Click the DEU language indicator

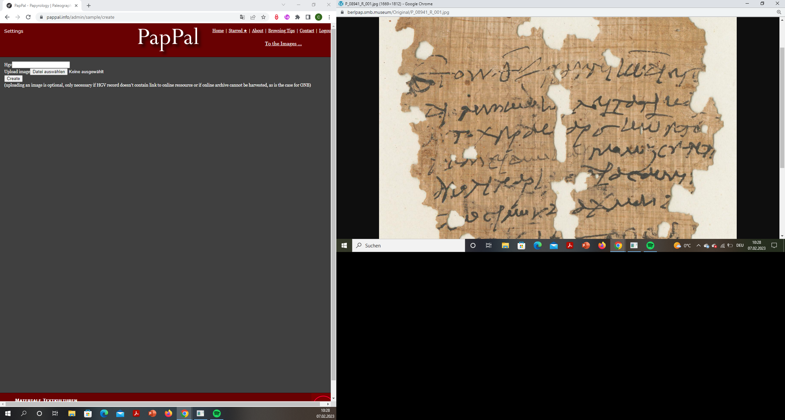tap(740, 245)
